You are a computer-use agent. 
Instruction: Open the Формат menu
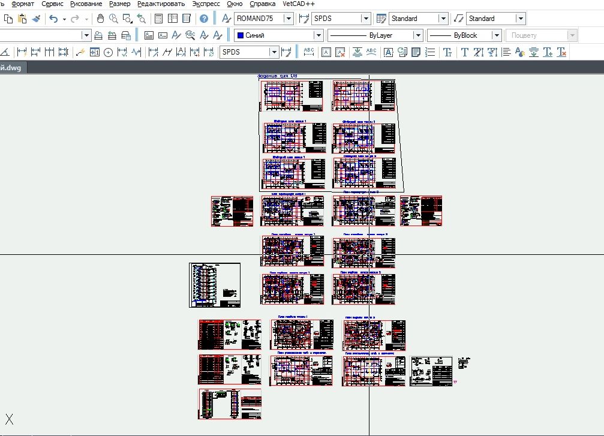pos(23,4)
